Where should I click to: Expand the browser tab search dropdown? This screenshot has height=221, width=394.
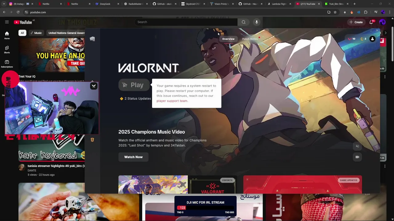tap(4, 4)
